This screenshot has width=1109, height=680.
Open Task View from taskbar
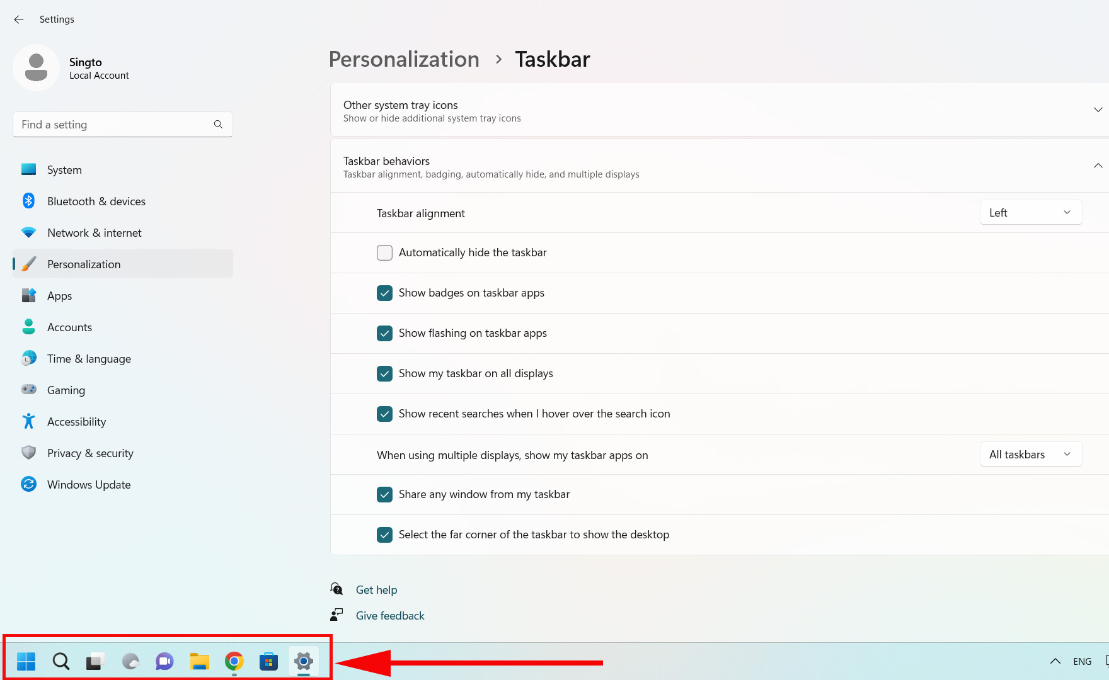96,662
